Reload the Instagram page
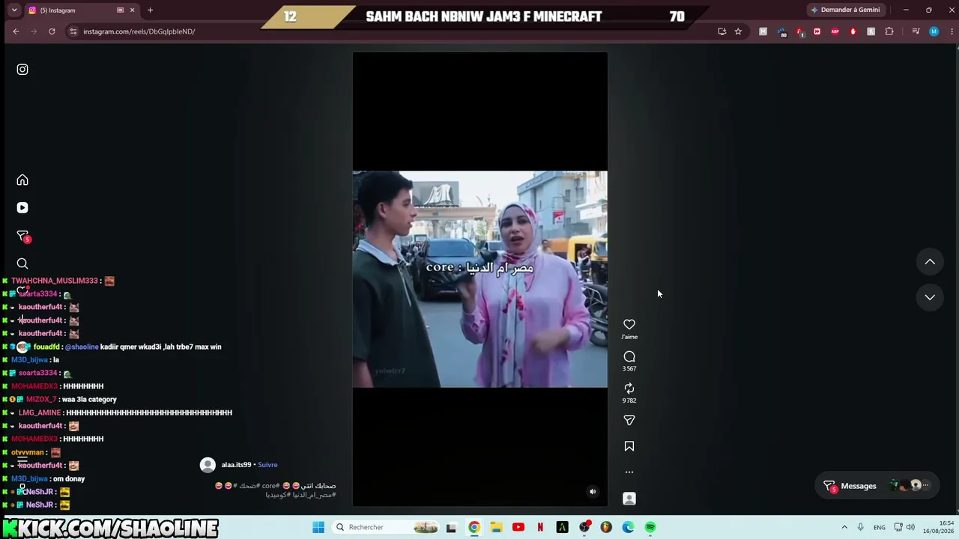Viewport: 959px width, 539px height. tap(52, 31)
